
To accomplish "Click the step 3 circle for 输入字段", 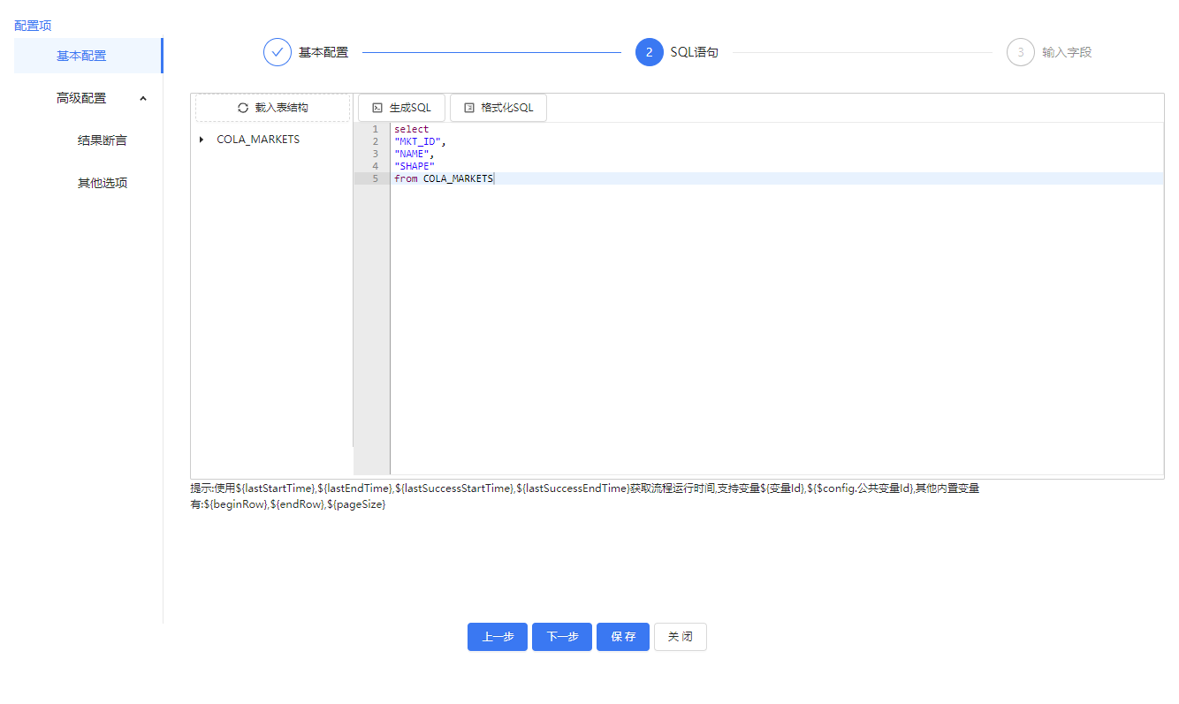I will [1020, 52].
